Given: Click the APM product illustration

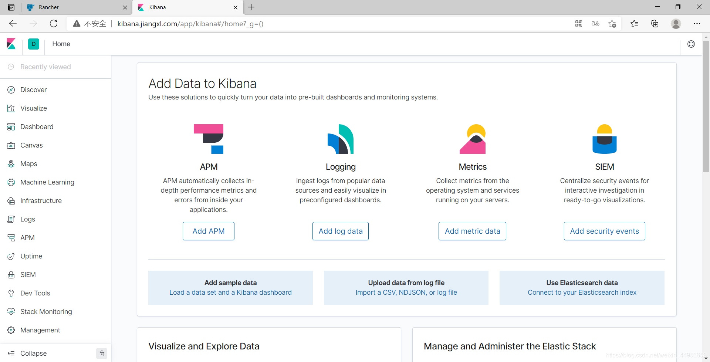Looking at the screenshot, I should 209,139.
